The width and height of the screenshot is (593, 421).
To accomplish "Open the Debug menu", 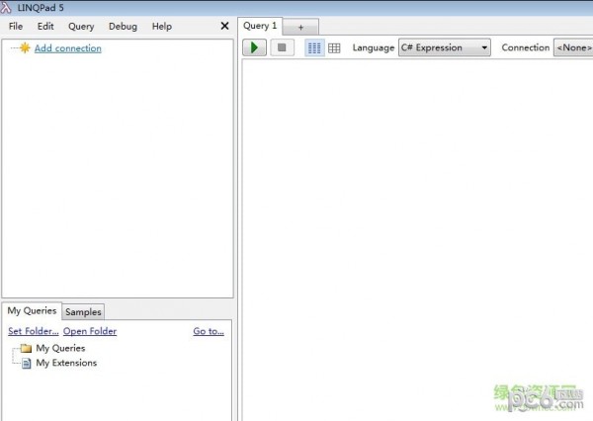I will 123,27.
